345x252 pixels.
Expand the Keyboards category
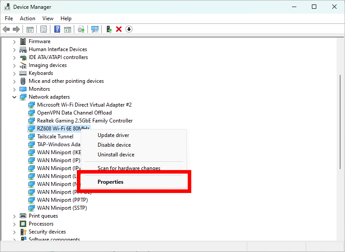(14, 73)
